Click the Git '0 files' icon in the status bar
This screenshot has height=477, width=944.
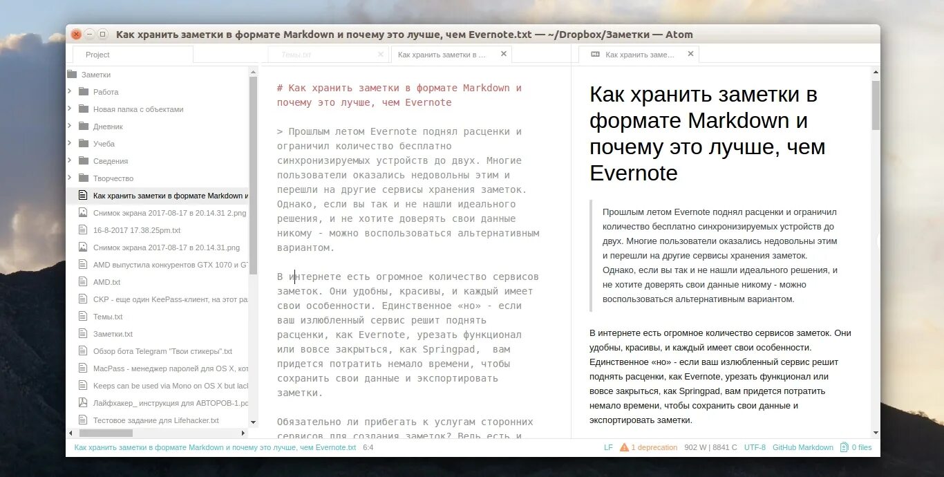[844, 447]
